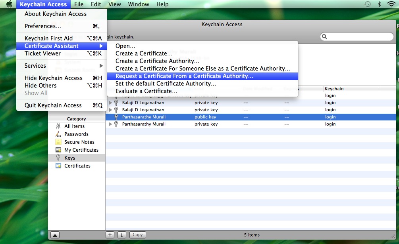This screenshot has height=244, width=399.
Task: Select the My Certificates category icon
Action: tap(58, 150)
